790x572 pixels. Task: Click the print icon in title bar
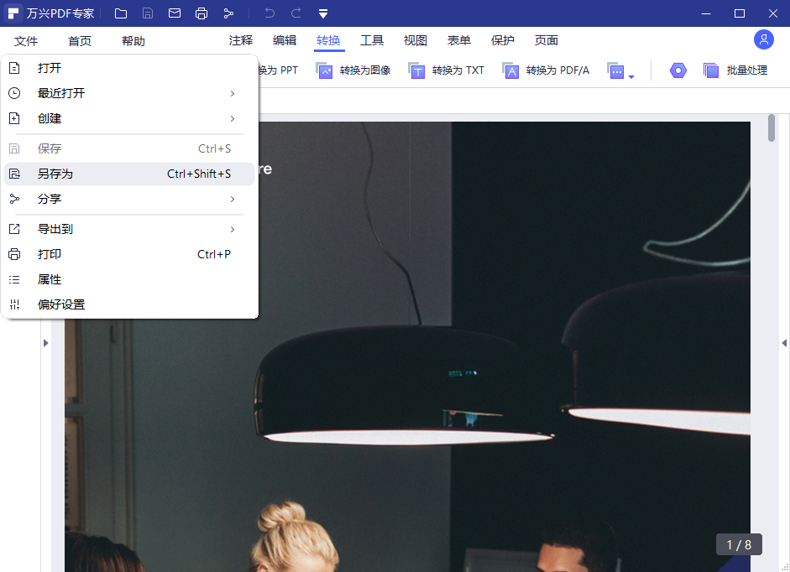201,13
